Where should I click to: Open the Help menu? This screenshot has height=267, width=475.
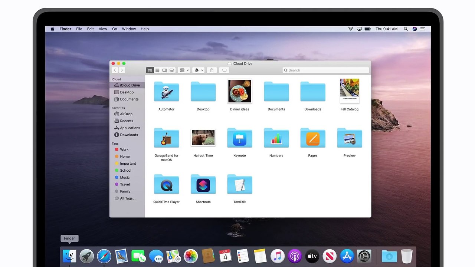tap(145, 29)
